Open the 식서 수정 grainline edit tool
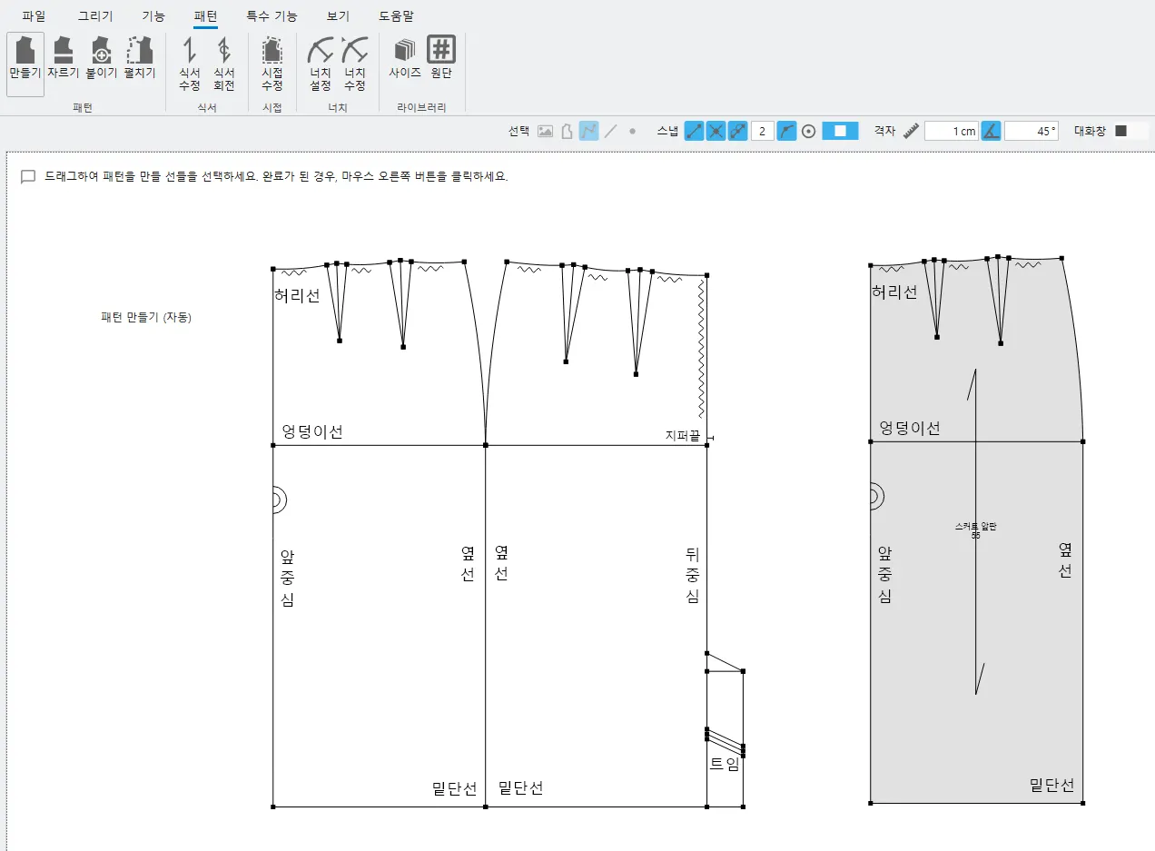The height and width of the screenshot is (851, 1155). (189, 64)
